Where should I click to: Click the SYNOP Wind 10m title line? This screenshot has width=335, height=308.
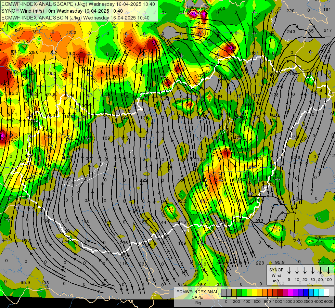[x=62, y=11]
